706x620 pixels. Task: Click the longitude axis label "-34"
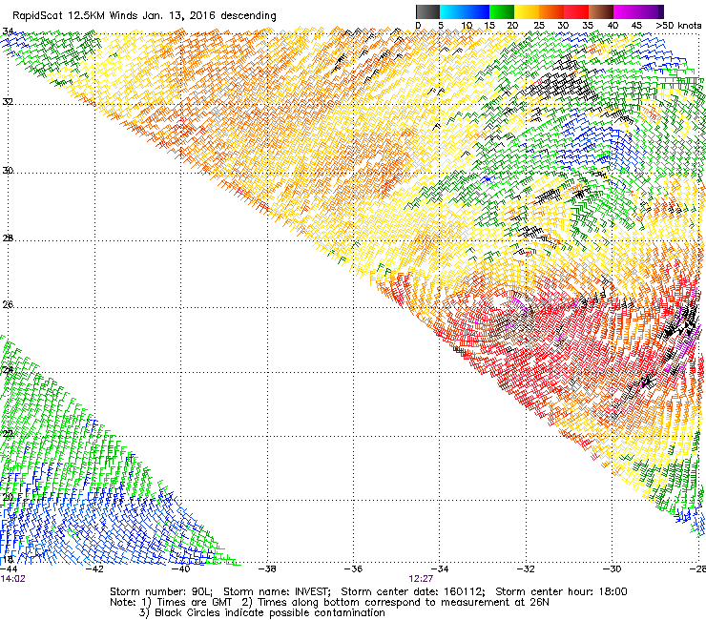coord(440,569)
